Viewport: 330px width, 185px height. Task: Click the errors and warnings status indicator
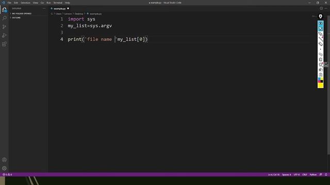point(7,175)
